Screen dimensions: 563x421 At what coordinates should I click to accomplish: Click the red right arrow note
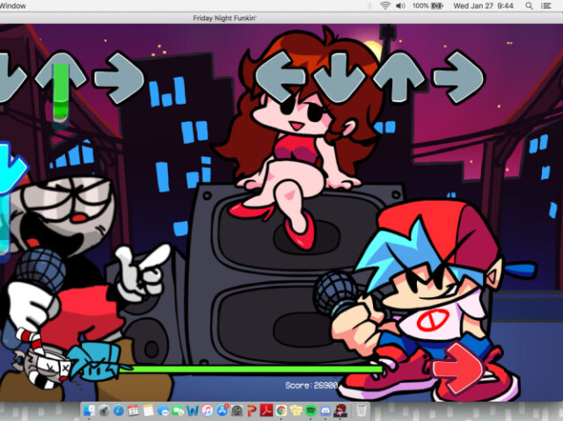[457, 371]
